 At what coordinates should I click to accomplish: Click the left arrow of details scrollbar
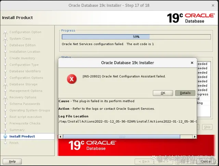61,137
